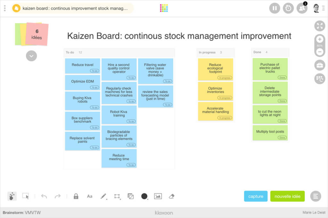This screenshot has width=328, height=218.
Task: Create a nouvelle idée
Action: point(287,196)
